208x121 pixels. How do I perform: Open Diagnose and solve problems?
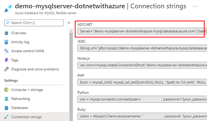coord(35,69)
